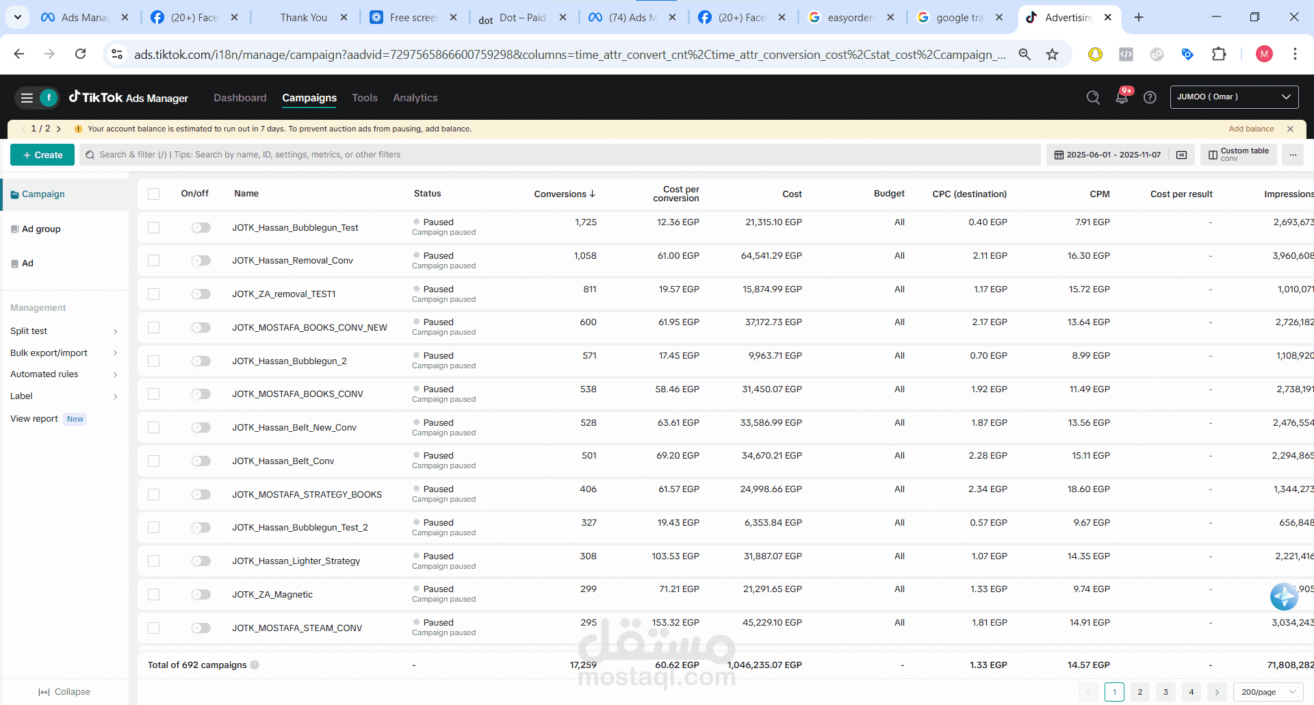
Task: Click the Add balance link
Action: point(1251,129)
